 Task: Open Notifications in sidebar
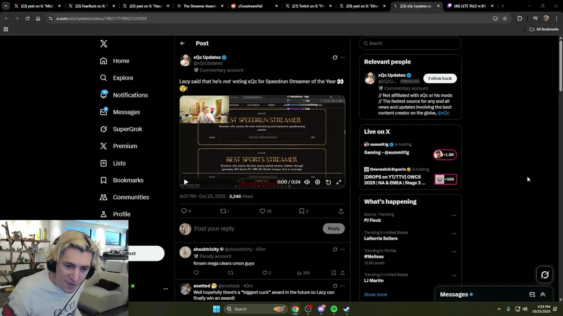(124, 95)
